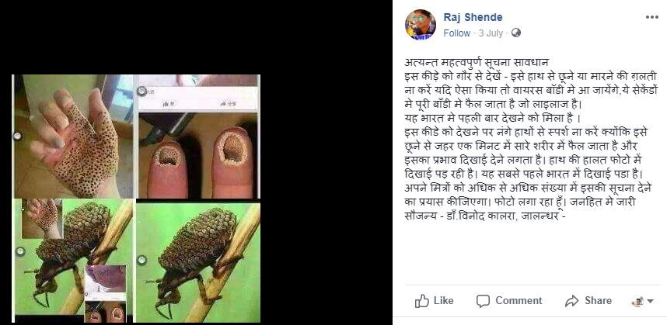Expand the arrow beside the small avatar
This screenshot has width=667, height=325.
coord(650,301)
